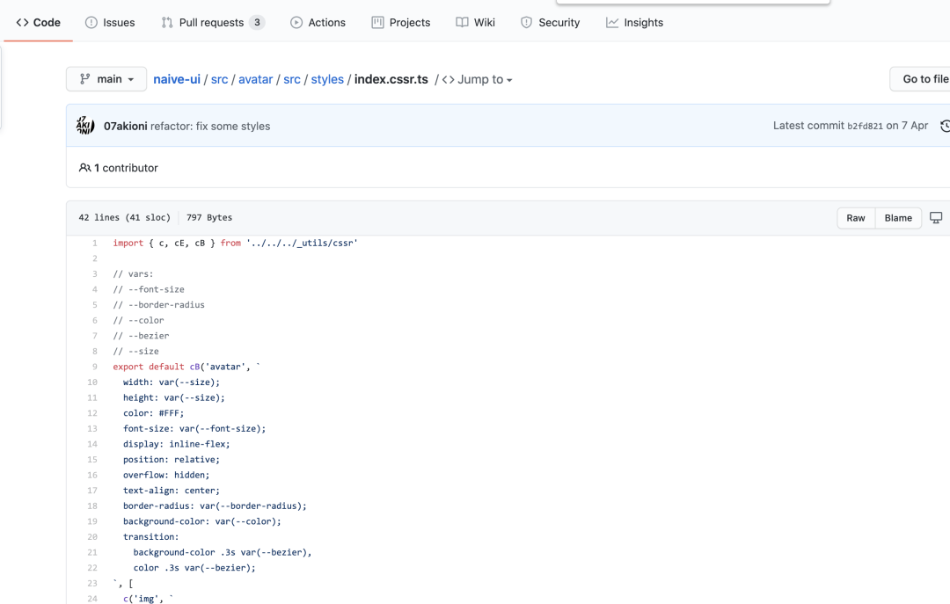The image size is (950, 604).
Task: Open the 07akioni author profile link
Action: (125, 126)
